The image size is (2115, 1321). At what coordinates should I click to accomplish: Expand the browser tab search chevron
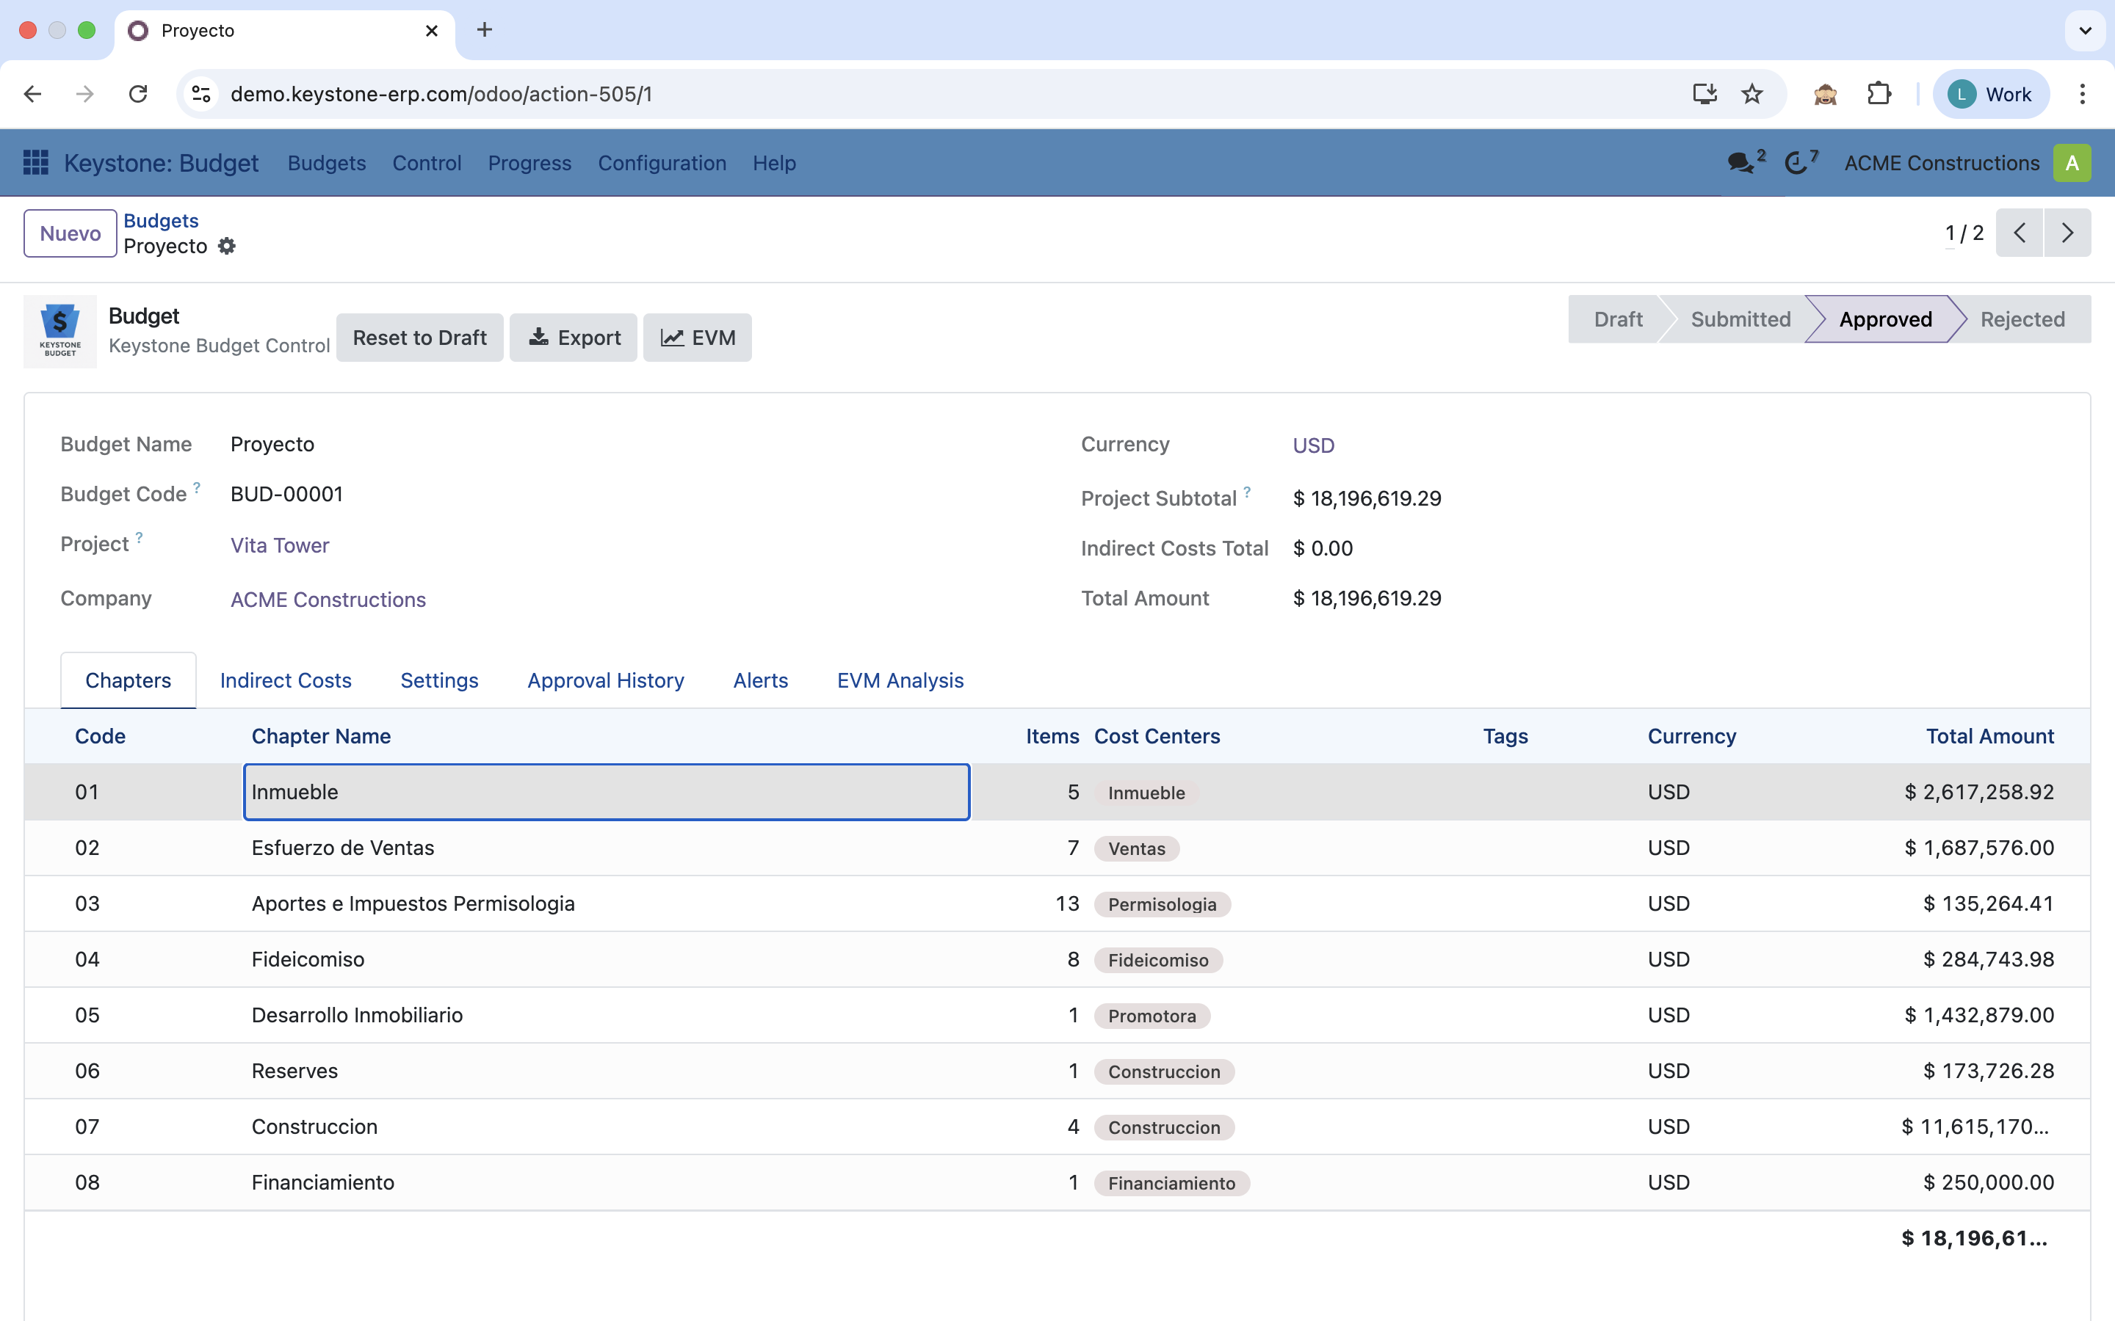click(x=2084, y=31)
